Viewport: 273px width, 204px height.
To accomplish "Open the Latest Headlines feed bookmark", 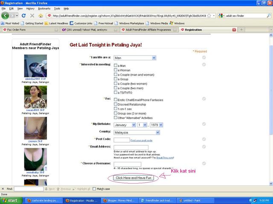I will (x=56, y=23).
